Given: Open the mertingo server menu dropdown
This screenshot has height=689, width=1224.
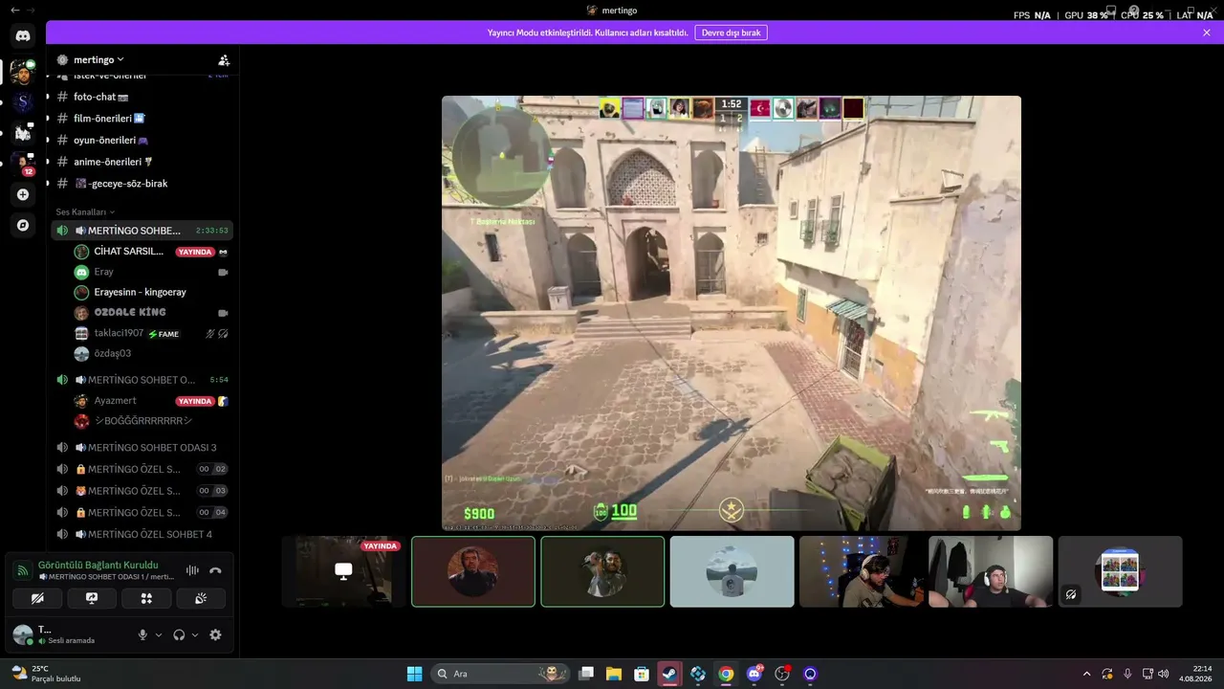Looking at the screenshot, I should click(98, 60).
